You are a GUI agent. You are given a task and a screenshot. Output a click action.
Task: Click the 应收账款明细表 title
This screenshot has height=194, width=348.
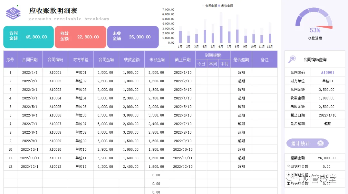point(53,11)
